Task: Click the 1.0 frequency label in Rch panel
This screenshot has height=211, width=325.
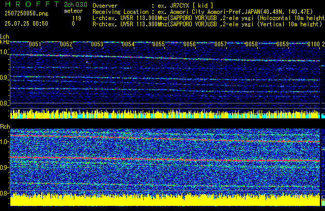Action: coord(5,142)
